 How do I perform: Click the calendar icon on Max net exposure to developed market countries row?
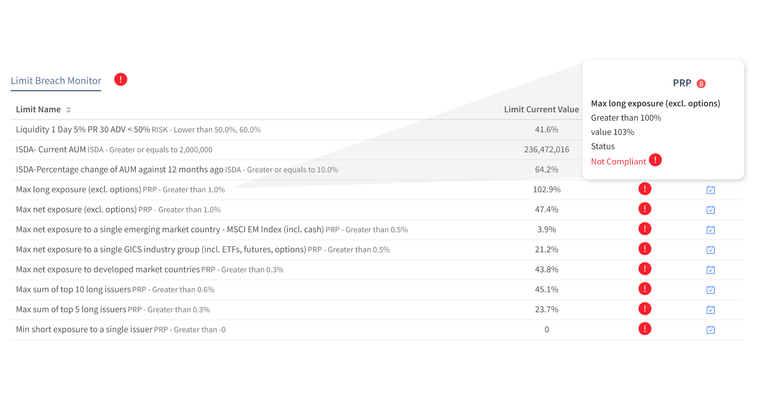711,270
